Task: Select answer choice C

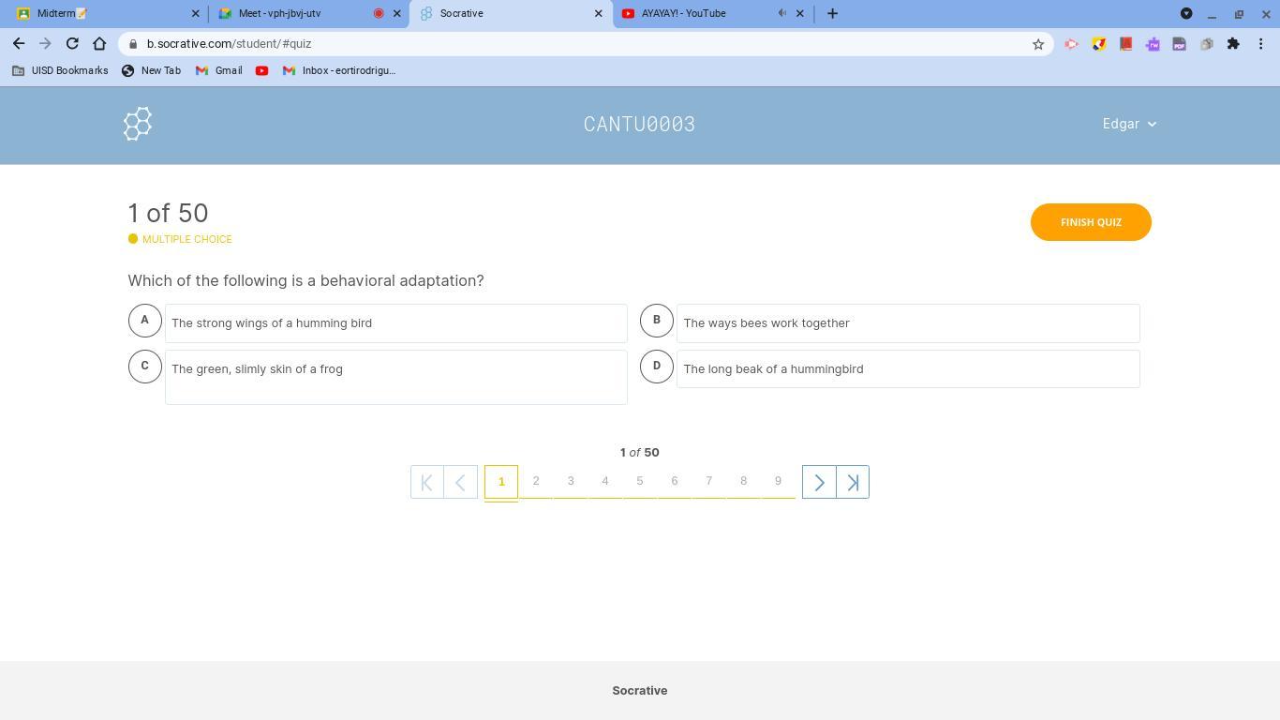Action: [144, 367]
